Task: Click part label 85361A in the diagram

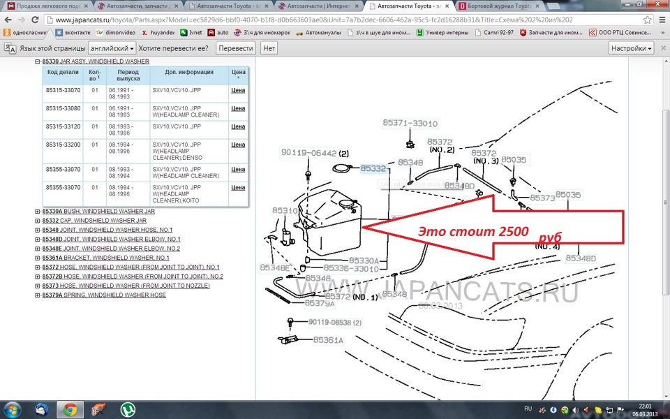Action: [x=328, y=340]
